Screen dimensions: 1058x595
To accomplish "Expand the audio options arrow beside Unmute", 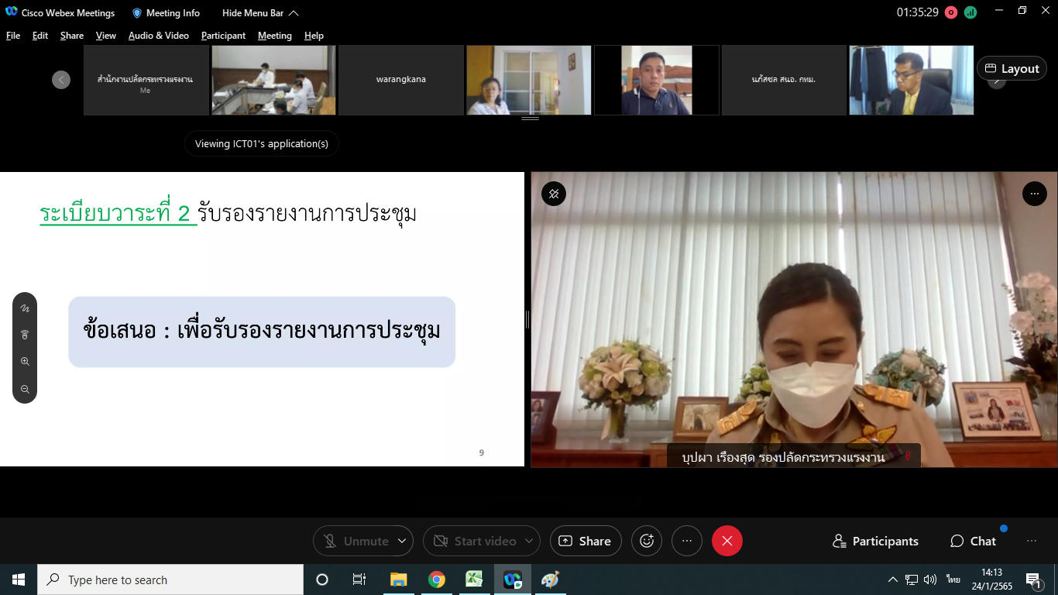I will click(401, 541).
